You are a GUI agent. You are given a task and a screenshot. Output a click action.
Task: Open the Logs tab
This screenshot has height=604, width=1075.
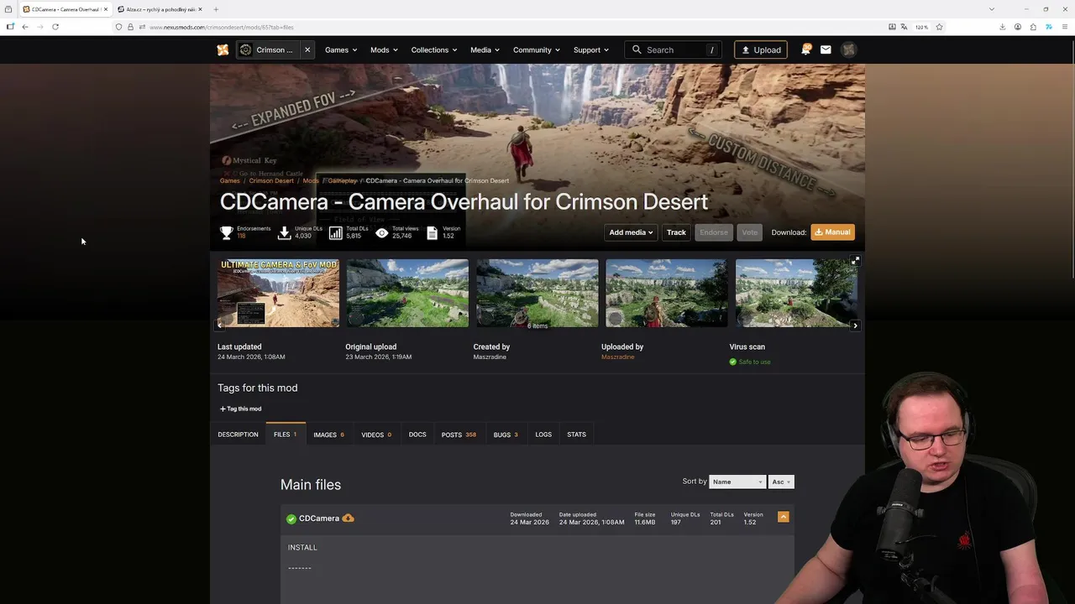[x=543, y=435]
